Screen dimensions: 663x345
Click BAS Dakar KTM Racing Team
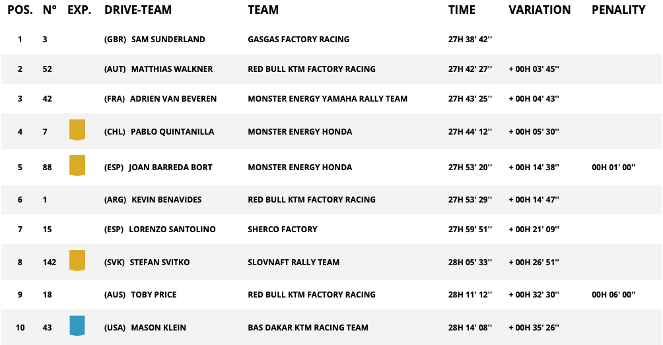pyautogui.click(x=308, y=327)
